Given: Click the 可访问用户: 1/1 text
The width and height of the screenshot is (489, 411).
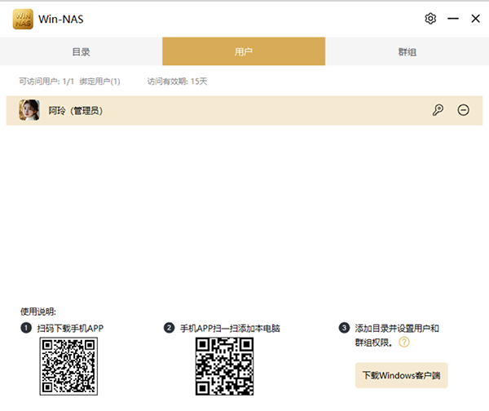Looking at the screenshot, I should 46,82.
